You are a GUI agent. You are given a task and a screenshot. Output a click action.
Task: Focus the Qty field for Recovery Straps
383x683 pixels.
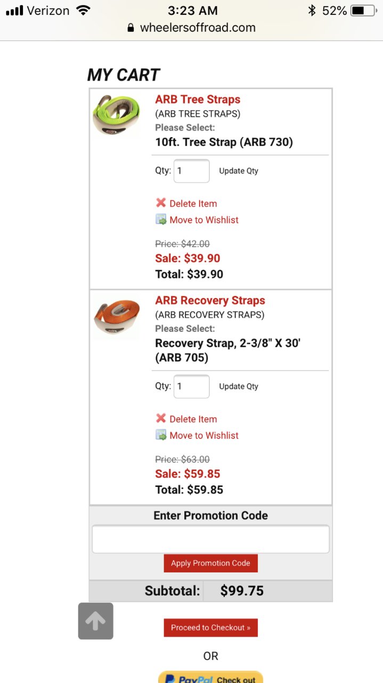[192, 386]
